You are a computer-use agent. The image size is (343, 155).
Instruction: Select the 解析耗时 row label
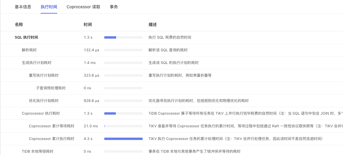29,50
